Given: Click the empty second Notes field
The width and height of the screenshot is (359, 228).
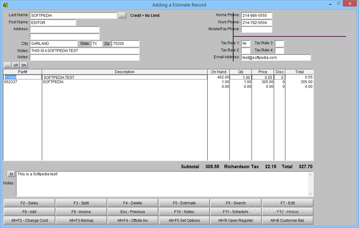Looking at the screenshot, I should 85,57.
